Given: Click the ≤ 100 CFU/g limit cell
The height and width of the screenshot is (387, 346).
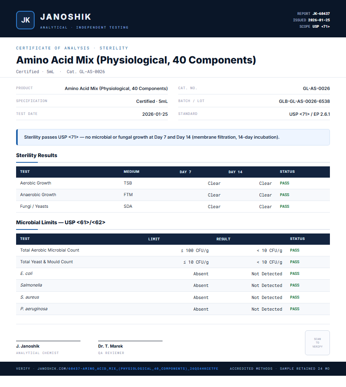Looking at the screenshot, I should [195, 250].
